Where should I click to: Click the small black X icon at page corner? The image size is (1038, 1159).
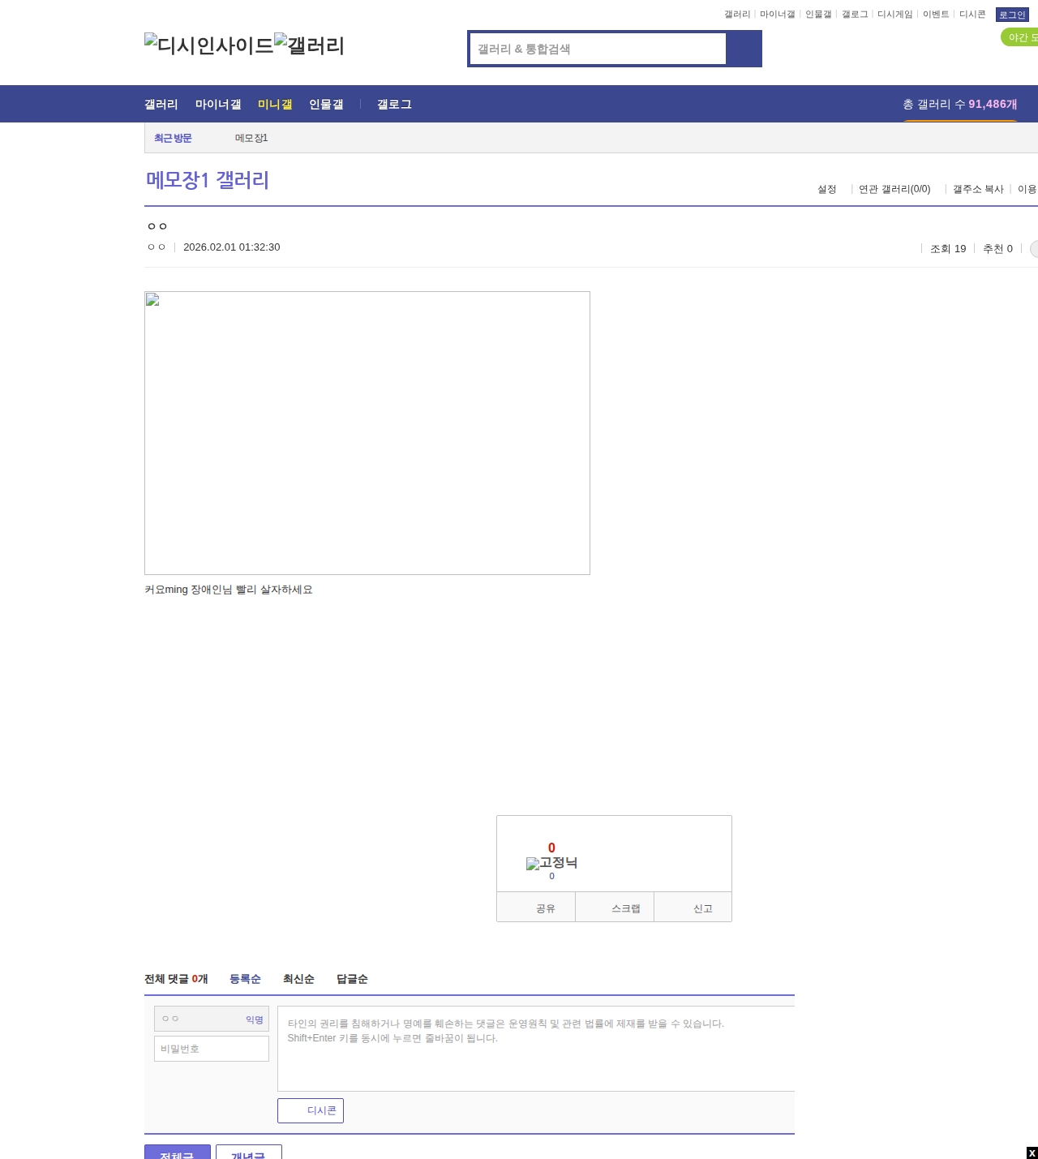coord(1032,1153)
